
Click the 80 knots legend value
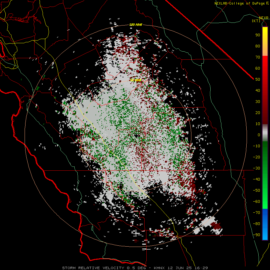pyautogui.click(x=258, y=46)
